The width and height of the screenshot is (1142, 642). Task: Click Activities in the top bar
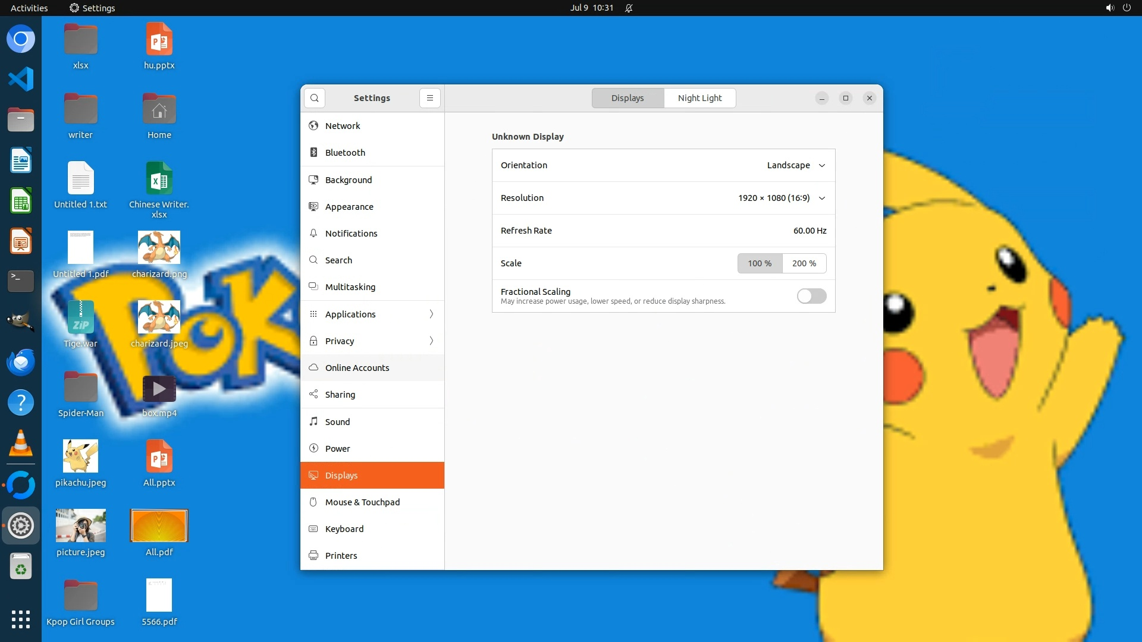pyautogui.click(x=29, y=8)
